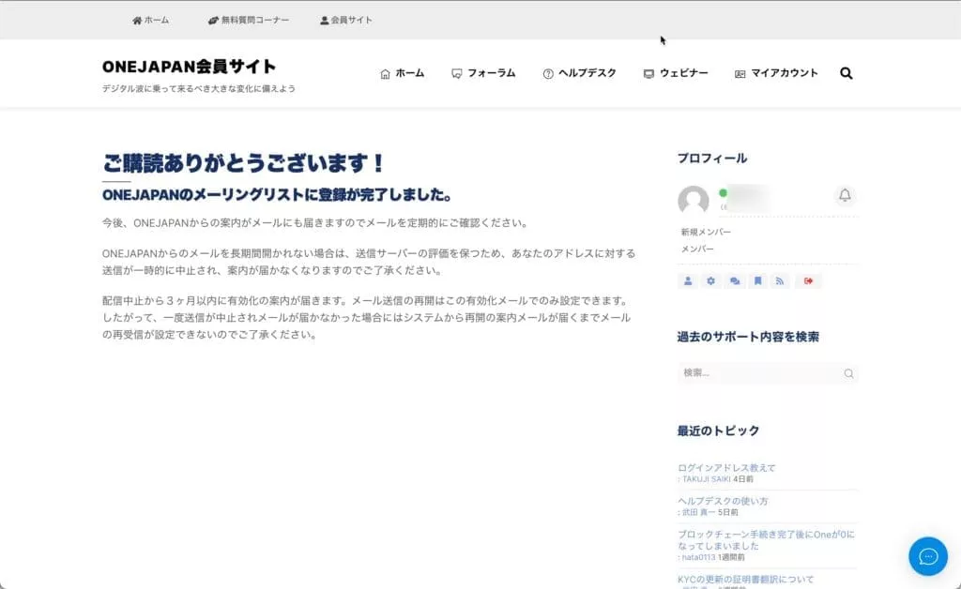The width and height of the screenshot is (961, 589).
Task: Click the search icon inside support search box
Action: [848, 373]
